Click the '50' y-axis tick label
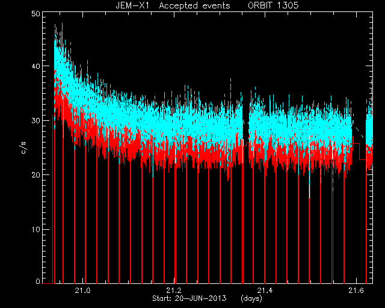 (35, 13)
